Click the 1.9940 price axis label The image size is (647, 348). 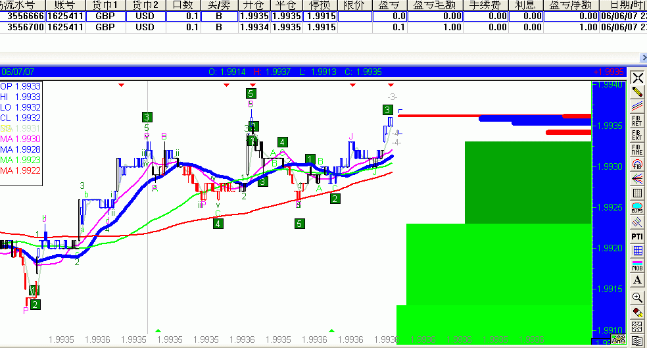coord(609,85)
